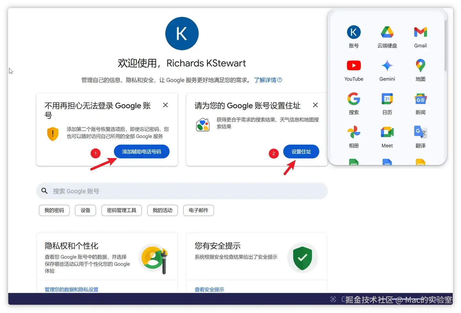Open 搜索 Google Search icon

coord(354,99)
